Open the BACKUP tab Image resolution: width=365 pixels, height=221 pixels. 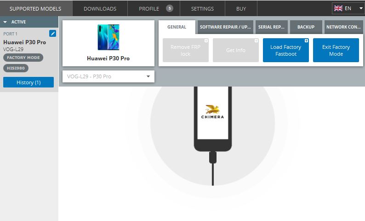[306, 27]
